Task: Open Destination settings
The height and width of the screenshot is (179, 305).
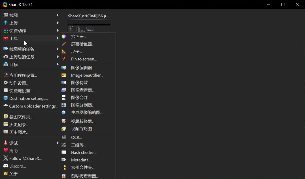Action: 31,98
